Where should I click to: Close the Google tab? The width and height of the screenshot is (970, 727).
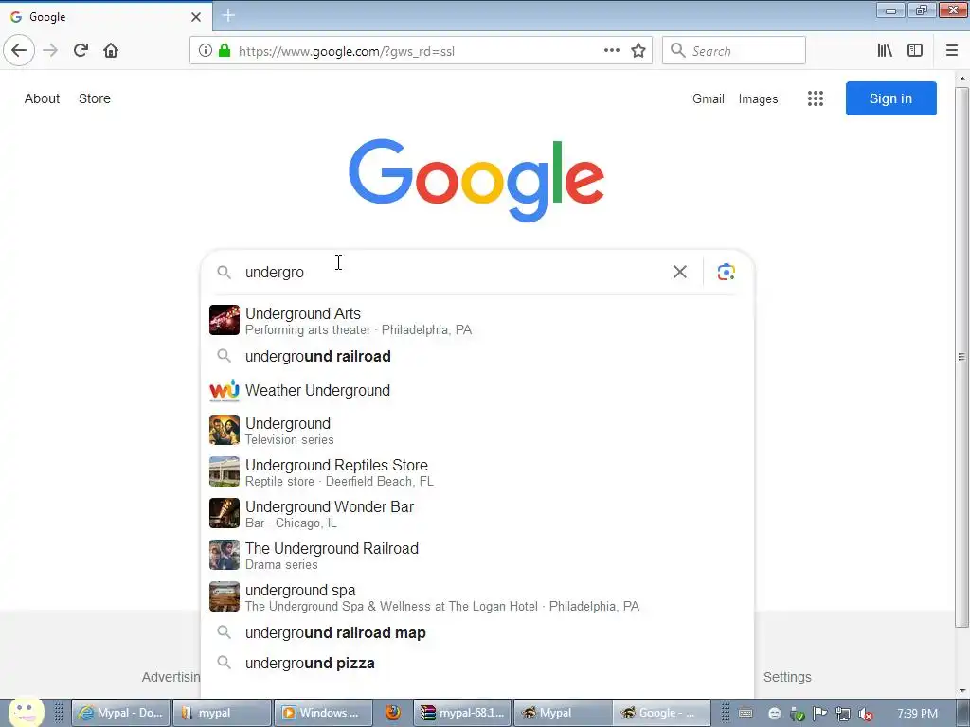click(x=196, y=17)
